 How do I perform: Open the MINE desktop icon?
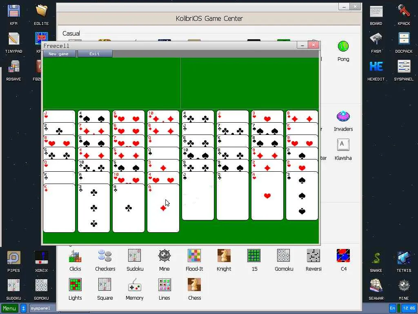click(404, 289)
